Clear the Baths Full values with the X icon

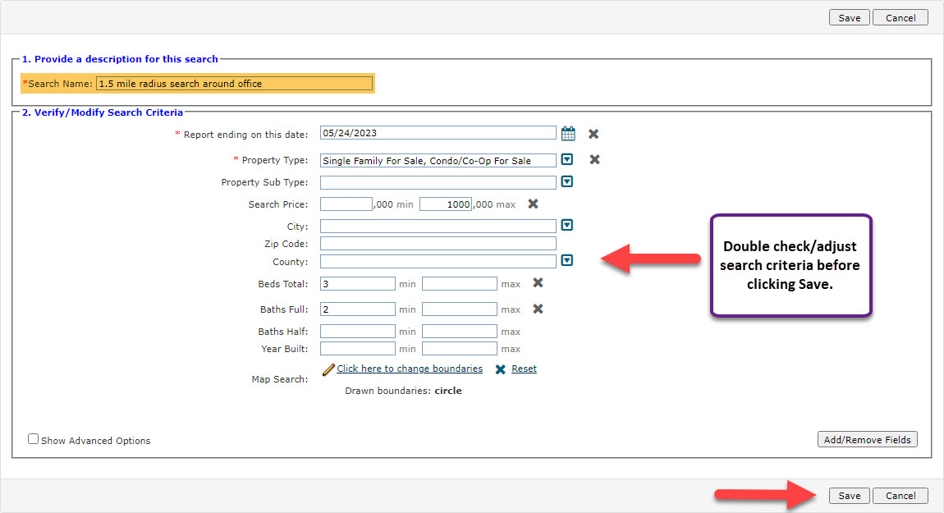[538, 309]
